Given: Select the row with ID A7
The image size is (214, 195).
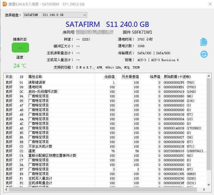Looking at the screenshot, I should click(105, 105).
